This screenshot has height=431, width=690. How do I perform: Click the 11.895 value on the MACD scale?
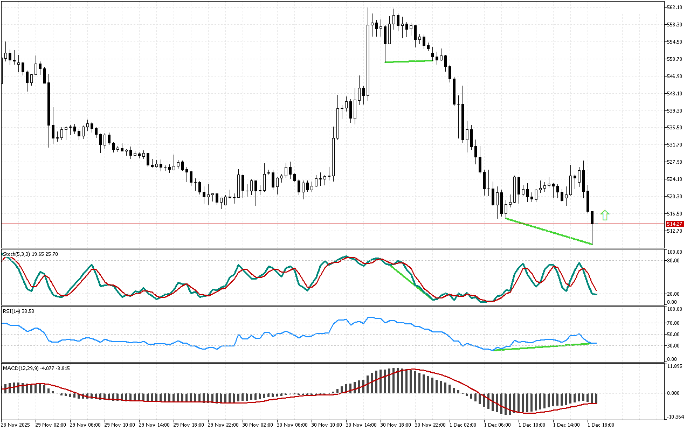point(674,366)
